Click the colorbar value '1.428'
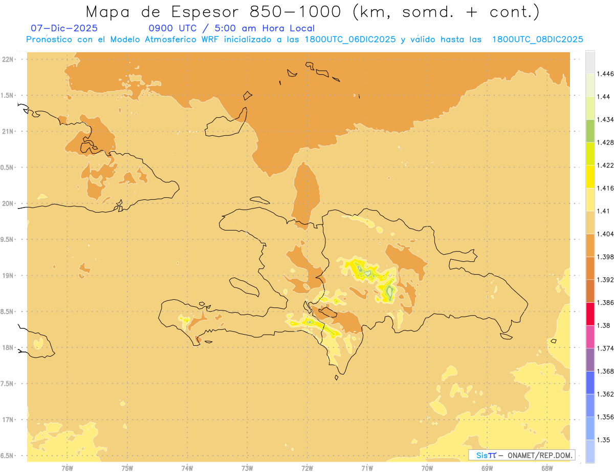614x475 pixels. coord(605,142)
